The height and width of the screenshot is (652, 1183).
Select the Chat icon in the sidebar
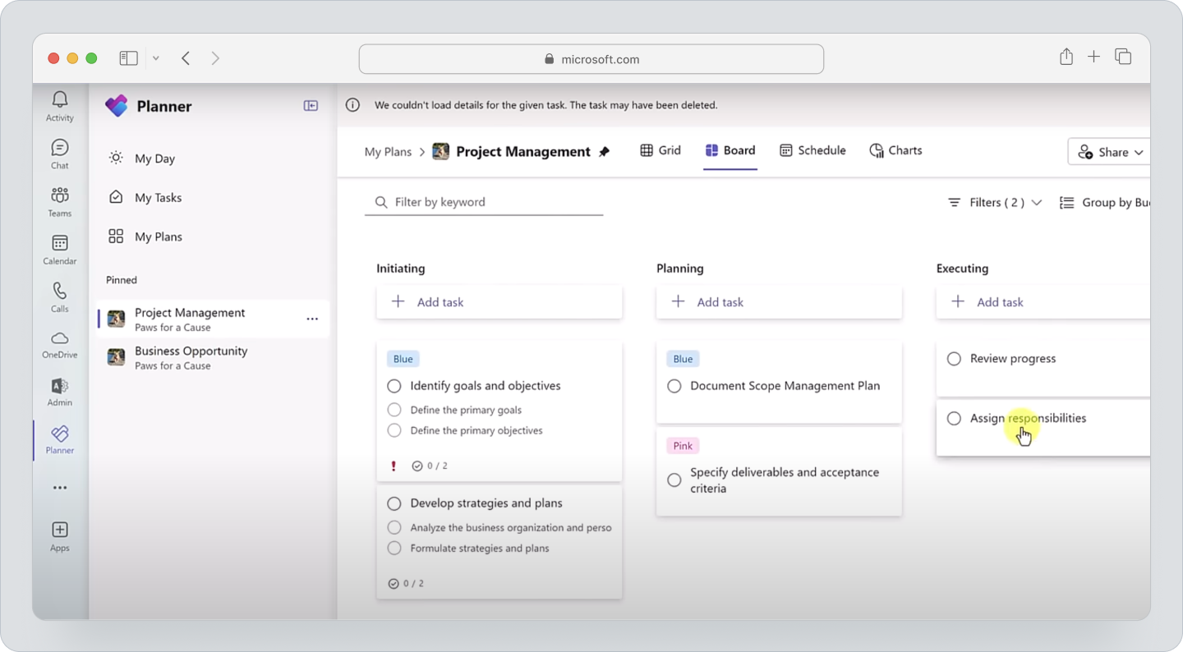58,153
